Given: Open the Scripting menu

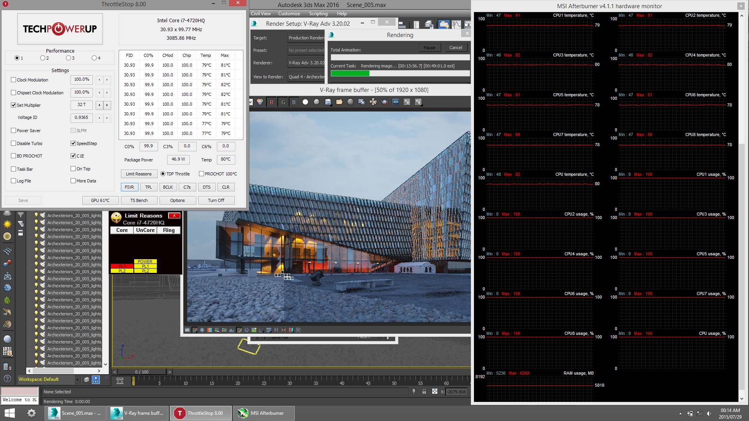Looking at the screenshot, I should (318, 13).
